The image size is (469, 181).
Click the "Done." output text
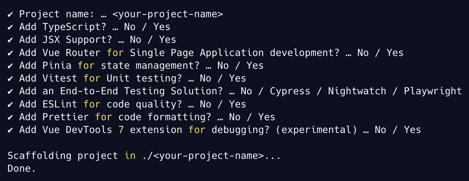click(x=22, y=169)
